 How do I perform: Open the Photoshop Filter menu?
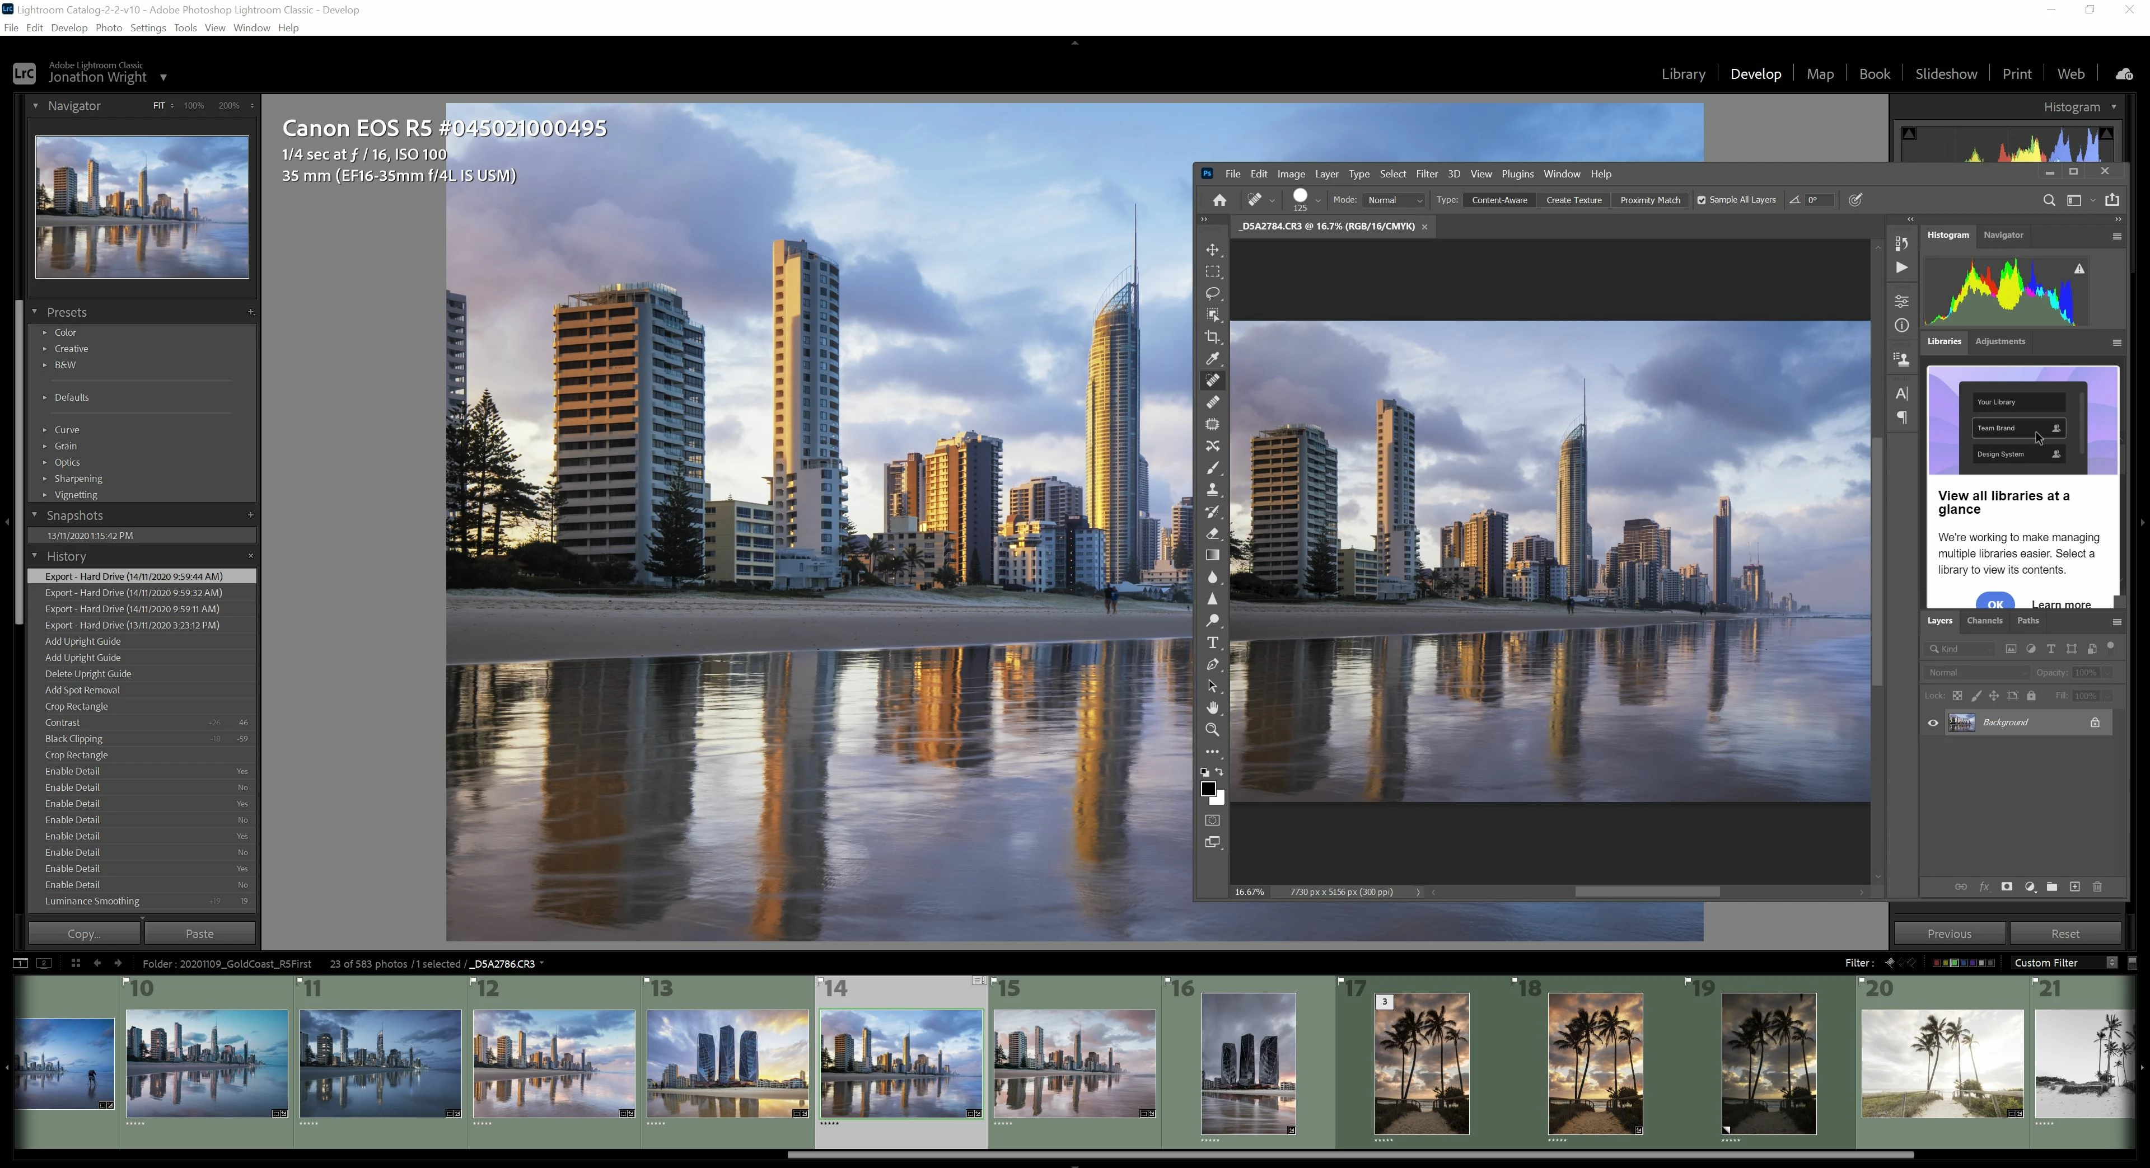(1427, 173)
